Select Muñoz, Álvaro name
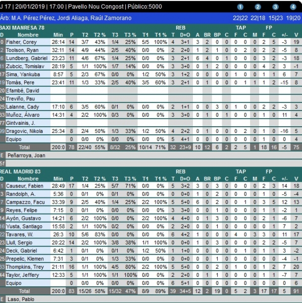302x303 pixels. (x=23, y=115)
